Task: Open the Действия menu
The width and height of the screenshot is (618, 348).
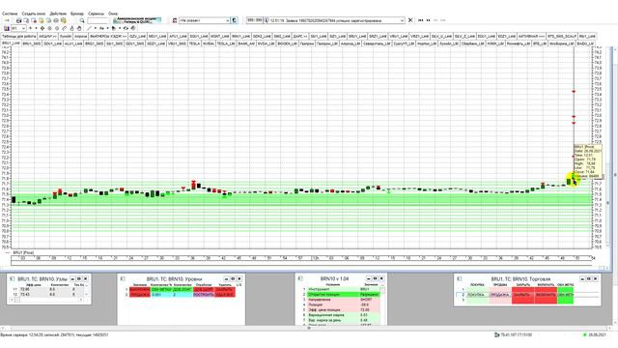Action: pos(58,14)
